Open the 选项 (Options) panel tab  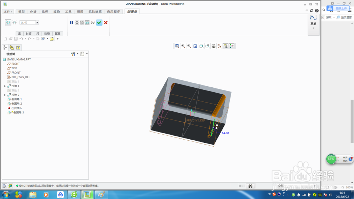coord(47,34)
